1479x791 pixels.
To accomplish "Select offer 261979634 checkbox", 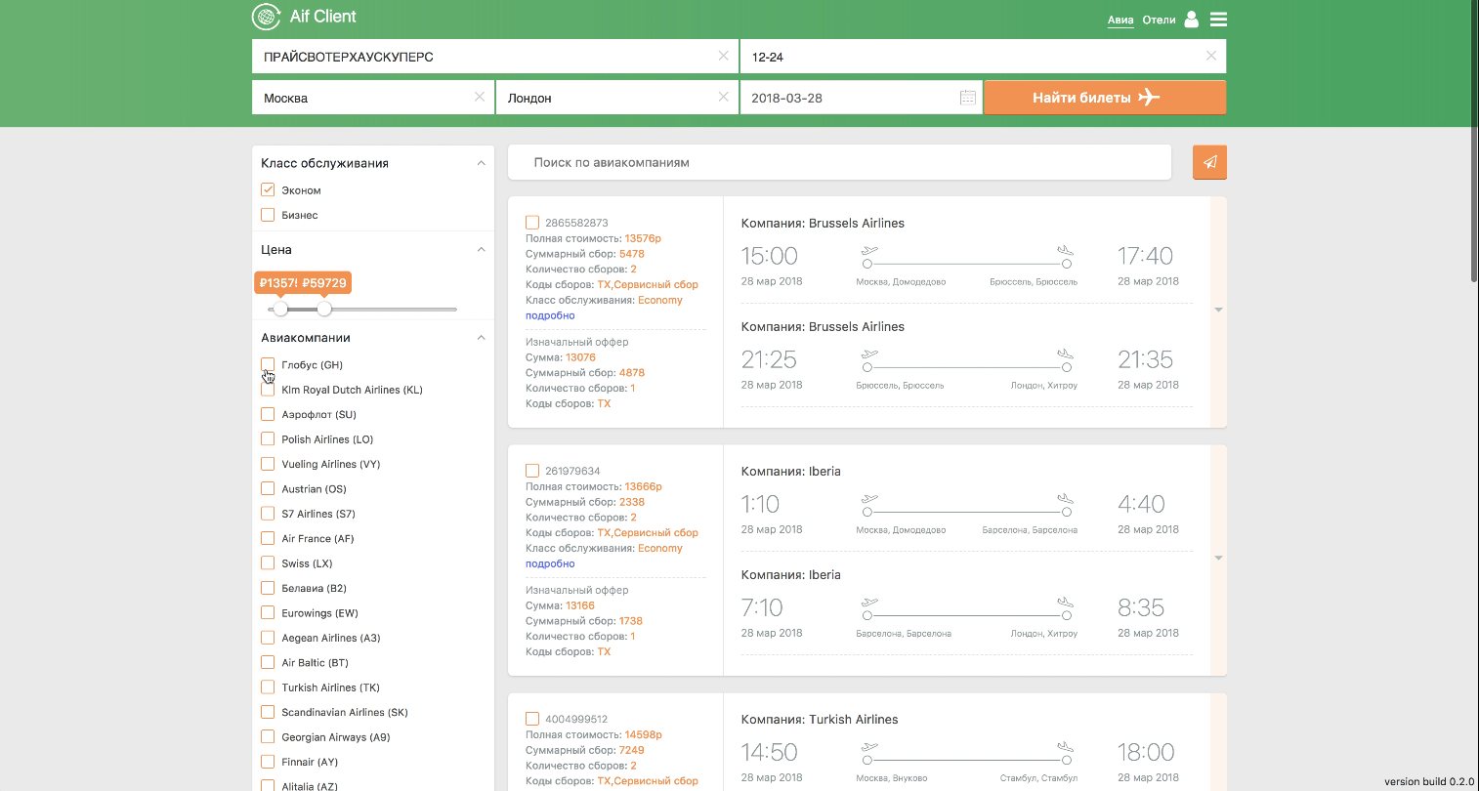I will tap(532, 471).
